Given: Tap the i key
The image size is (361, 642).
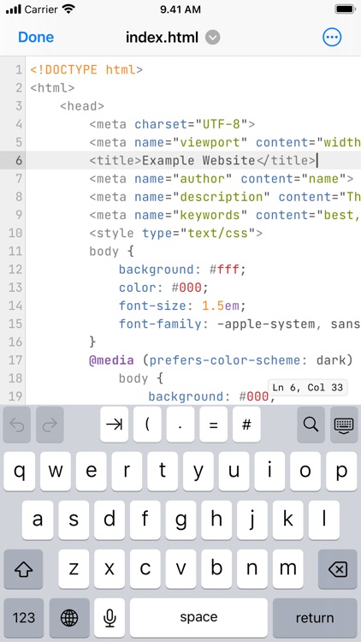Looking at the screenshot, I should [269, 472].
